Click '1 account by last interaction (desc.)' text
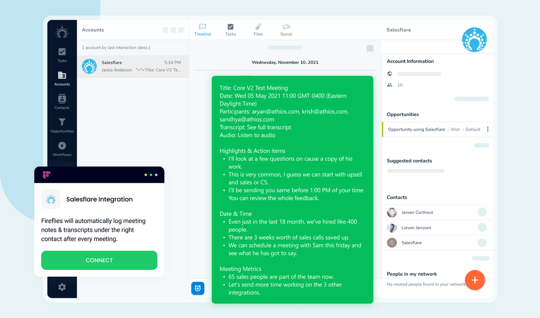 (116, 48)
